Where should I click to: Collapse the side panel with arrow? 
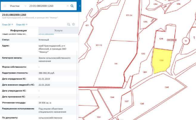[x=80, y=6]
